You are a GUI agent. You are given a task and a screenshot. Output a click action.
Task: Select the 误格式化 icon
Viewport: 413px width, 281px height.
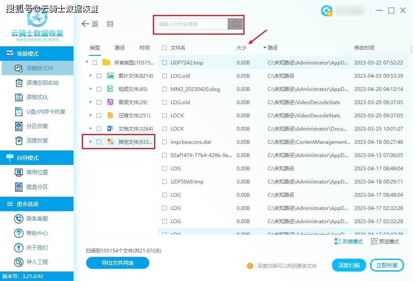click(19, 97)
